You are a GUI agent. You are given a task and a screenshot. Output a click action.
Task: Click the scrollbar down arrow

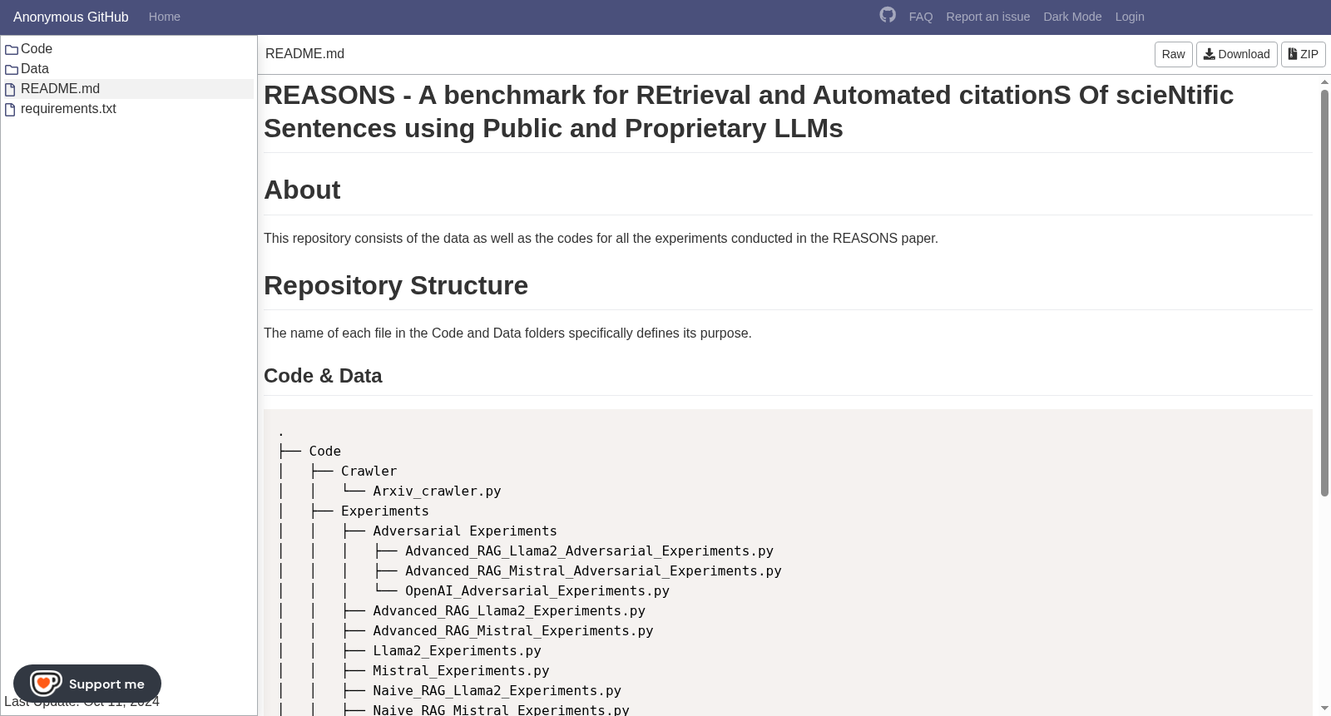tap(1324, 709)
